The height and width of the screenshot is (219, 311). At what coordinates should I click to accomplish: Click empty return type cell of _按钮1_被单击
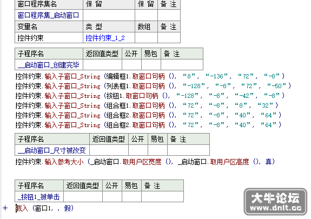pyautogui.click(x=83, y=197)
